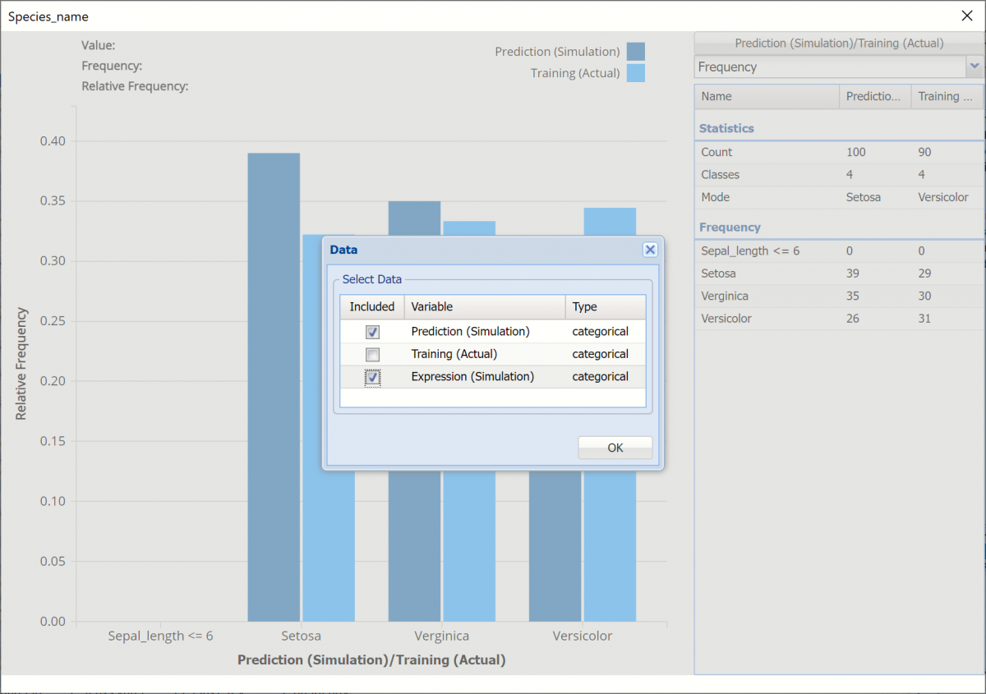Select the Setosa row in frequency table
This screenshot has width=986, height=694.
pos(838,273)
